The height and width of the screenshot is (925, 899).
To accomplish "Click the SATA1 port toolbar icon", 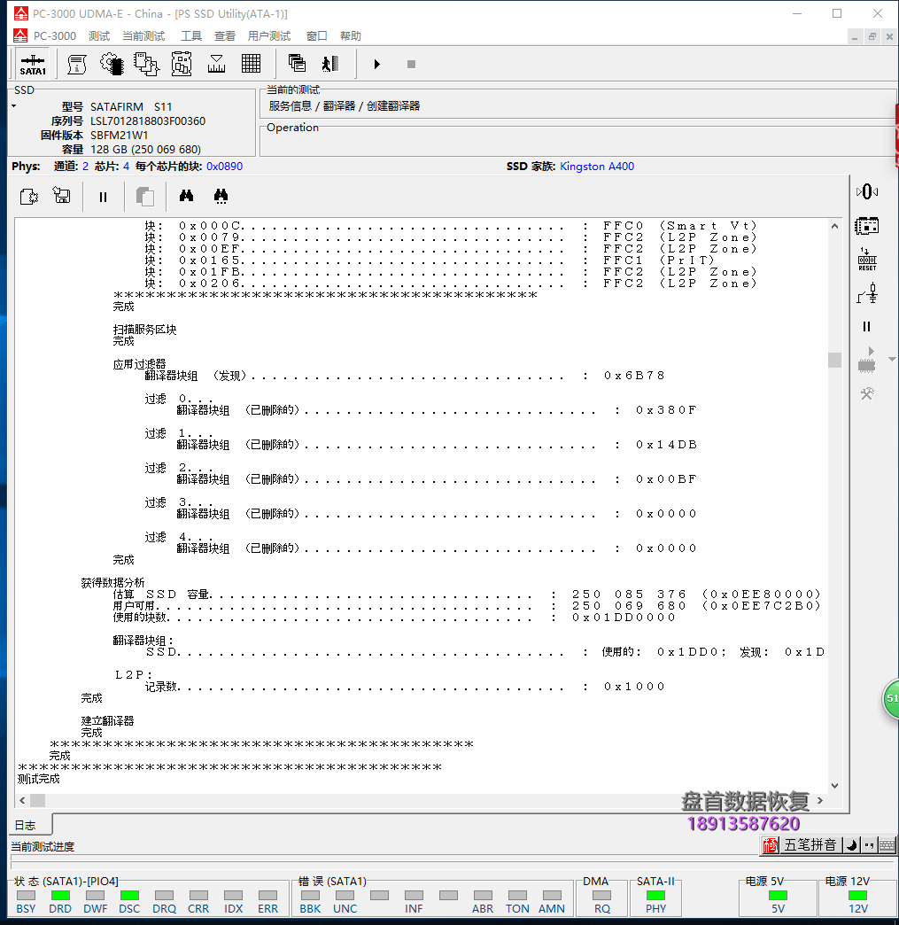I will tap(33, 65).
